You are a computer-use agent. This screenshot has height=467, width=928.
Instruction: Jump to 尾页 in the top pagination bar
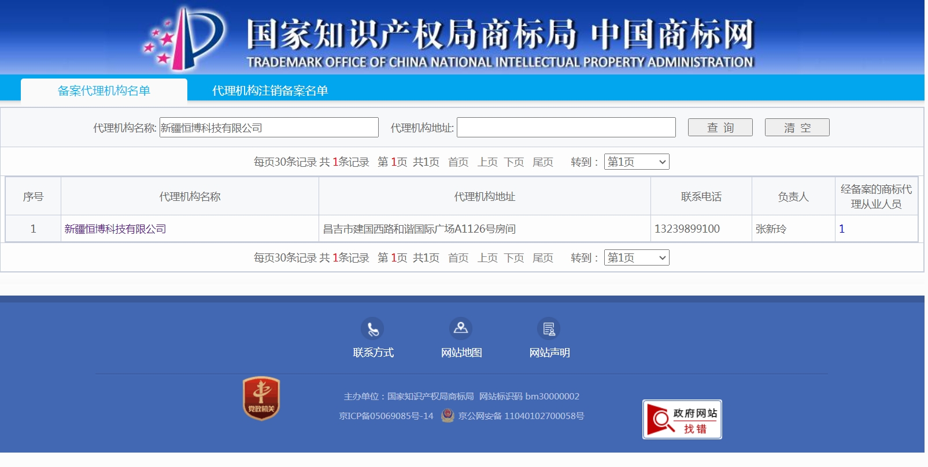coord(543,162)
